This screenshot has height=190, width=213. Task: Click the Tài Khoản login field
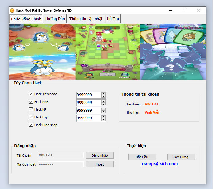click(x=61, y=155)
